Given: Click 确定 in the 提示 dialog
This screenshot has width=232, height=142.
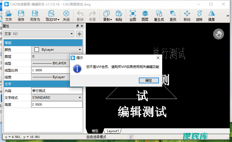Looking at the screenshot, I should pyautogui.click(x=149, y=80).
